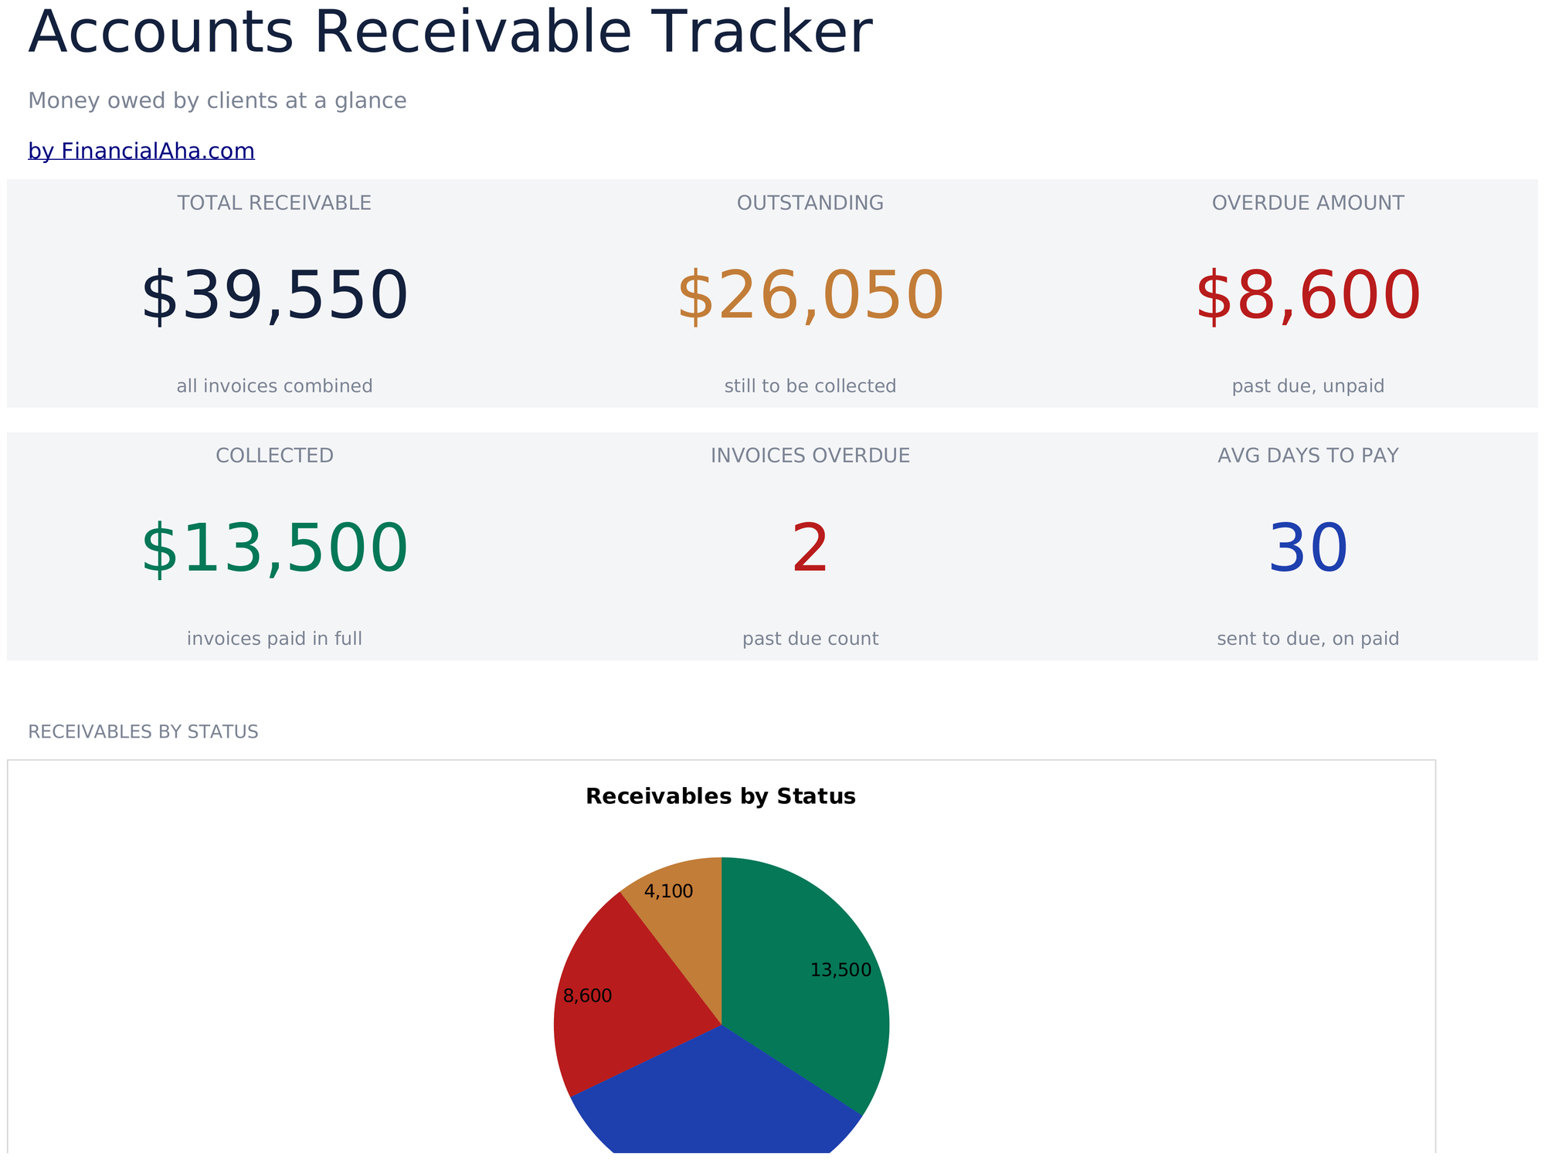Click the sent to due, on paid caption
1545x1160 pixels.
[x=1308, y=639]
